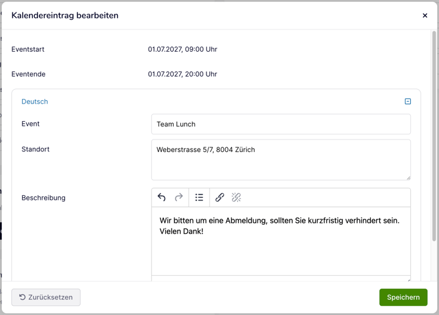Viewport: 439px width, 315px height.
Task: Click the Zurücksetzen button
Action: [46, 297]
